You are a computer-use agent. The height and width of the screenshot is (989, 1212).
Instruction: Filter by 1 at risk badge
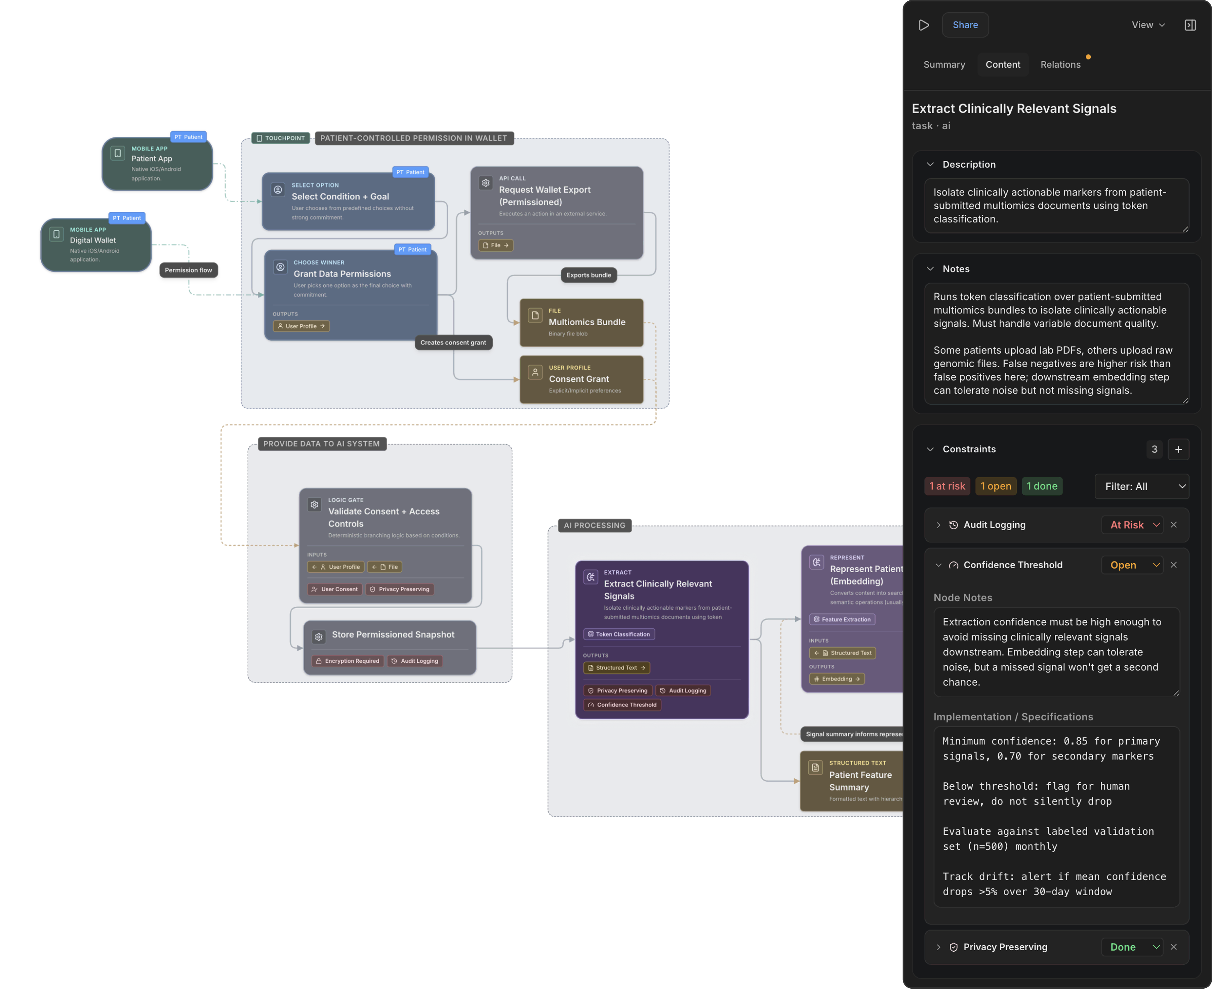[947, 487]
